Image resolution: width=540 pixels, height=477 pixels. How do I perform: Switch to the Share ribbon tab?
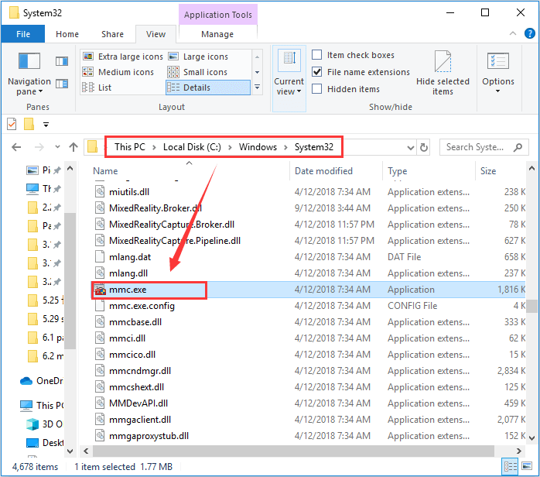[112, 34]
